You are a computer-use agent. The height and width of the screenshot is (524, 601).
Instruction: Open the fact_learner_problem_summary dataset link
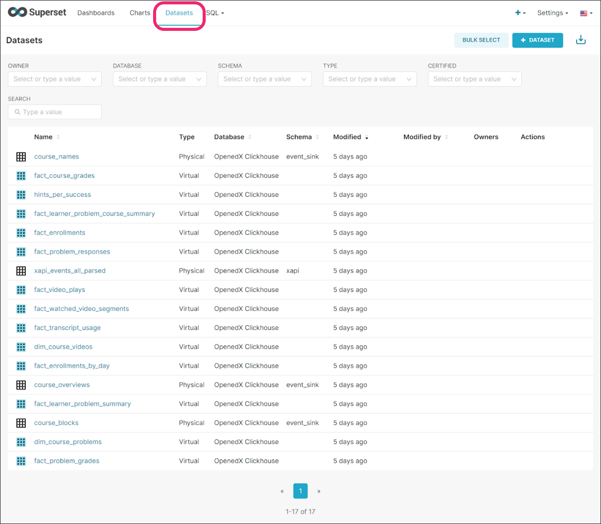pos(83,404)
